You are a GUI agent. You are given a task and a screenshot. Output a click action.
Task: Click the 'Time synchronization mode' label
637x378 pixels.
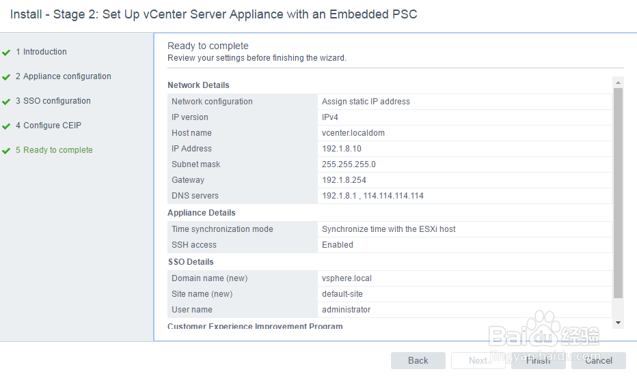point(222,229)
